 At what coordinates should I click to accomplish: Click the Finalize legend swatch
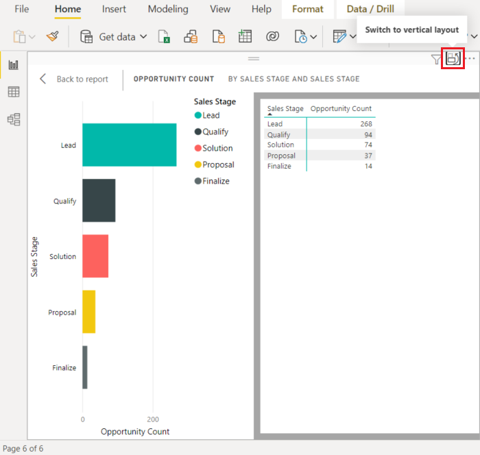[x=197, y=181]
